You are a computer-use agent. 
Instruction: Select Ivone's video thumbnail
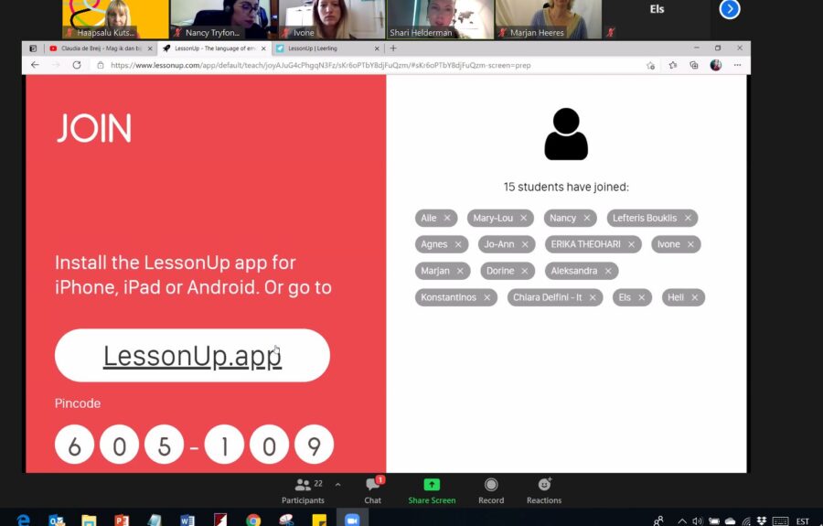[332, 19]
